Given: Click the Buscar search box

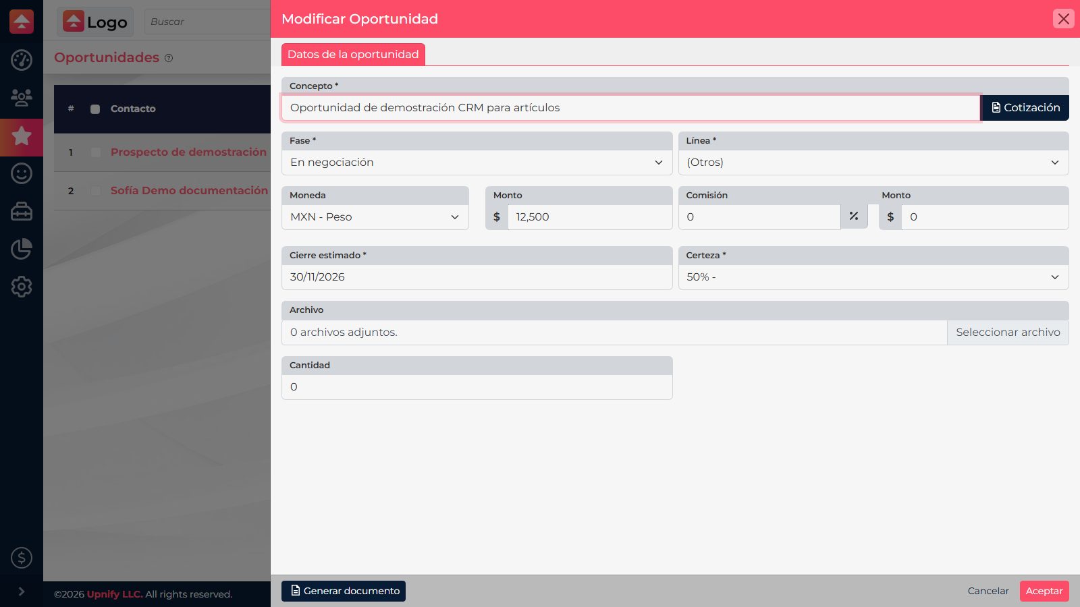Looking at the screenshot, I should tap(208, 22).
